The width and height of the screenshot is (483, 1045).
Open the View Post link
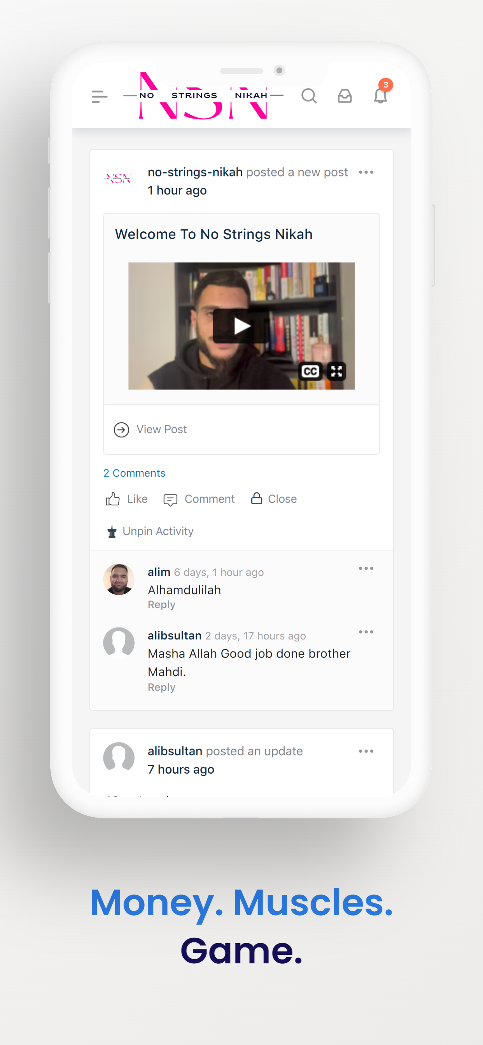coord(161,429)
